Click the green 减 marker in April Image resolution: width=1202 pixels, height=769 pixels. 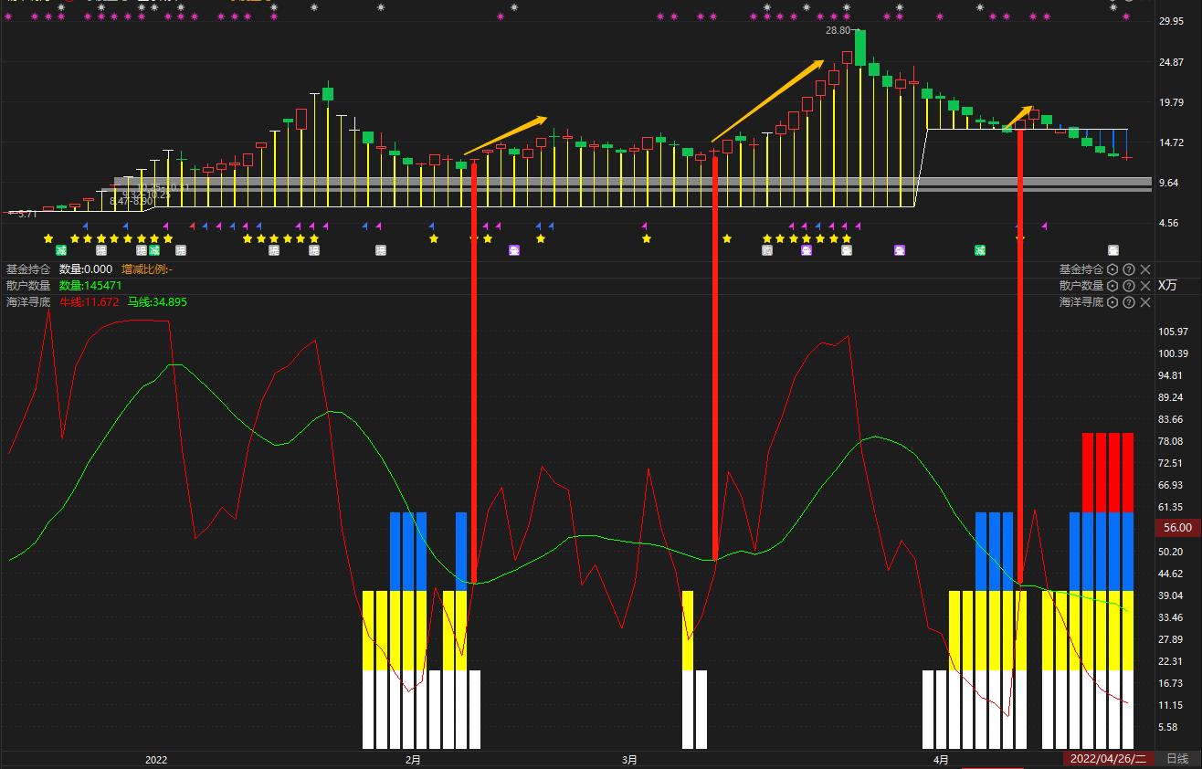pyautogui.click(x=980, y=250)
